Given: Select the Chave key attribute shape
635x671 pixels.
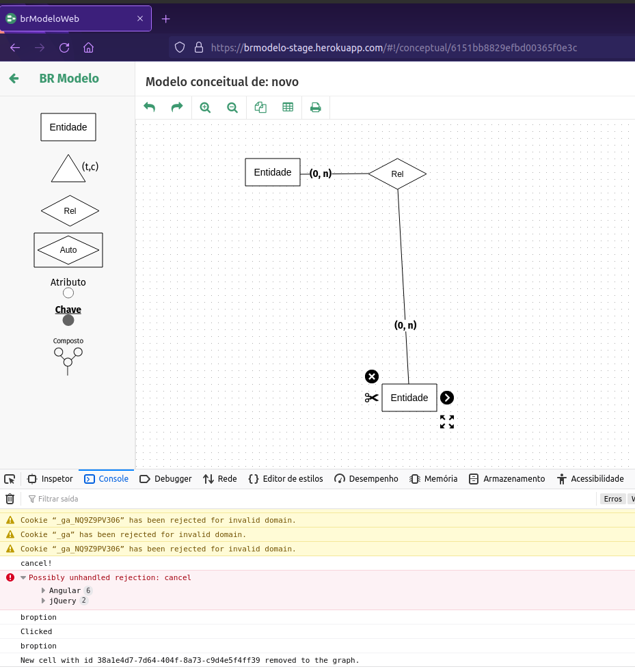Looking at the screenshot, I should point(68,320).
